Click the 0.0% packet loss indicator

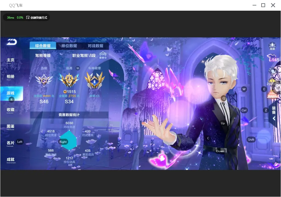pyautogui.click(x=20, y=18)
